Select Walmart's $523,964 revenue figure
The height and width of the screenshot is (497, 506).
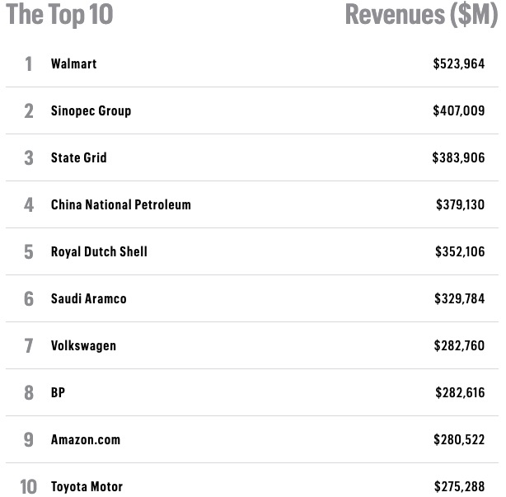tap(458, 63)
